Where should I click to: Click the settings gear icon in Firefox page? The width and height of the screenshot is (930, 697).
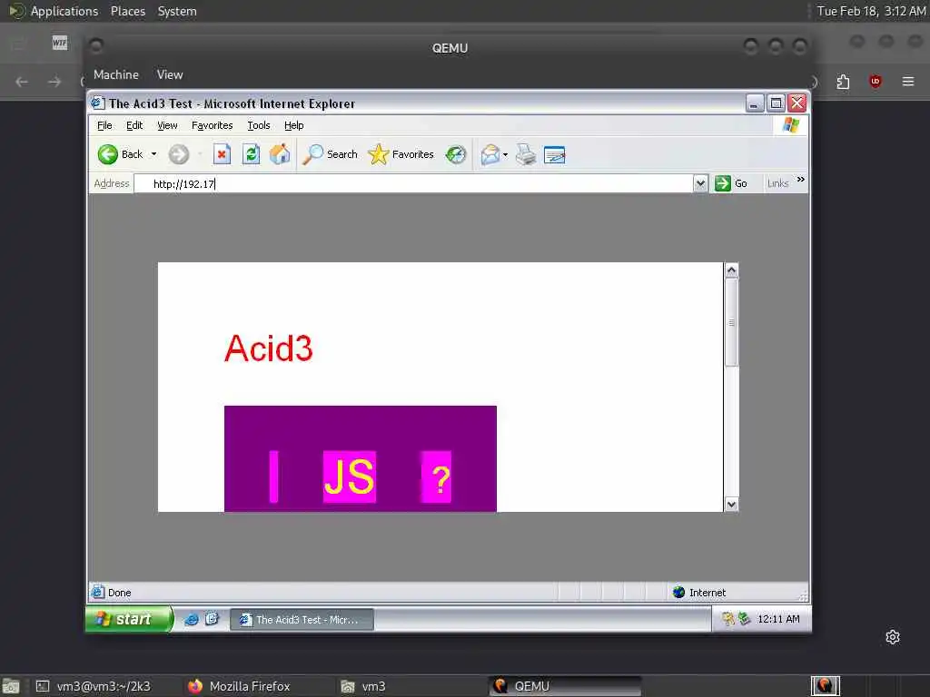click(893, 637)
